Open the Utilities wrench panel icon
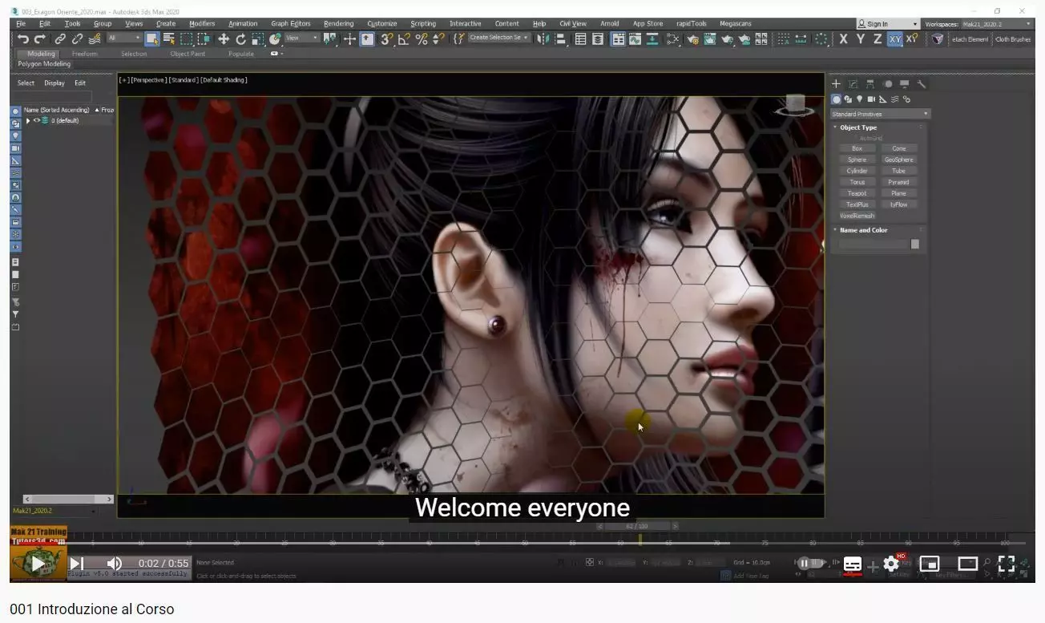The image size is (1045, 623). [922, 83]
